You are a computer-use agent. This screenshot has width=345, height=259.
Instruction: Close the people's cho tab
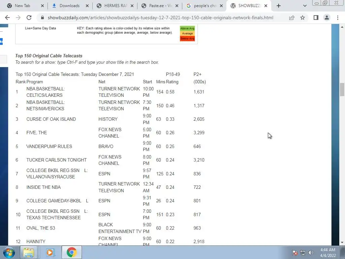[222, 6]
